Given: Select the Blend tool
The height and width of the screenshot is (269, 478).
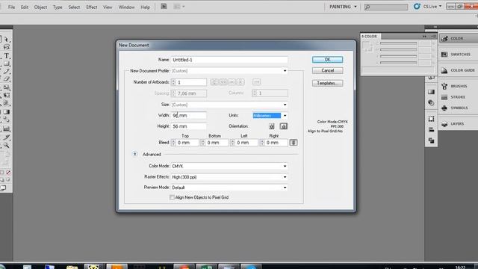Looking at the screenshot, I should (7, 120).
